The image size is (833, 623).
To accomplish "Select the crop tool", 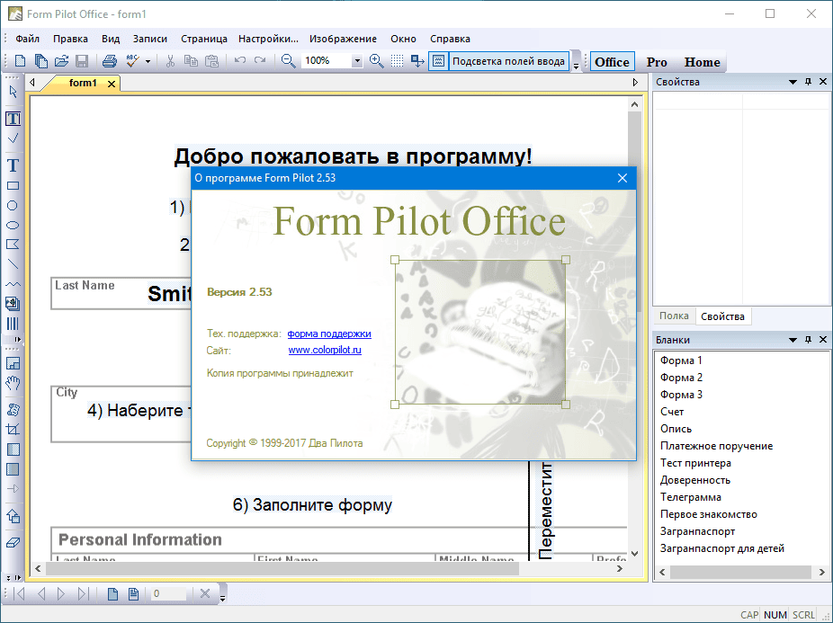I will click(13, 429).
